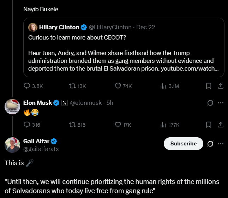Repost Elon Musk's emoji reply

point(72,125)
